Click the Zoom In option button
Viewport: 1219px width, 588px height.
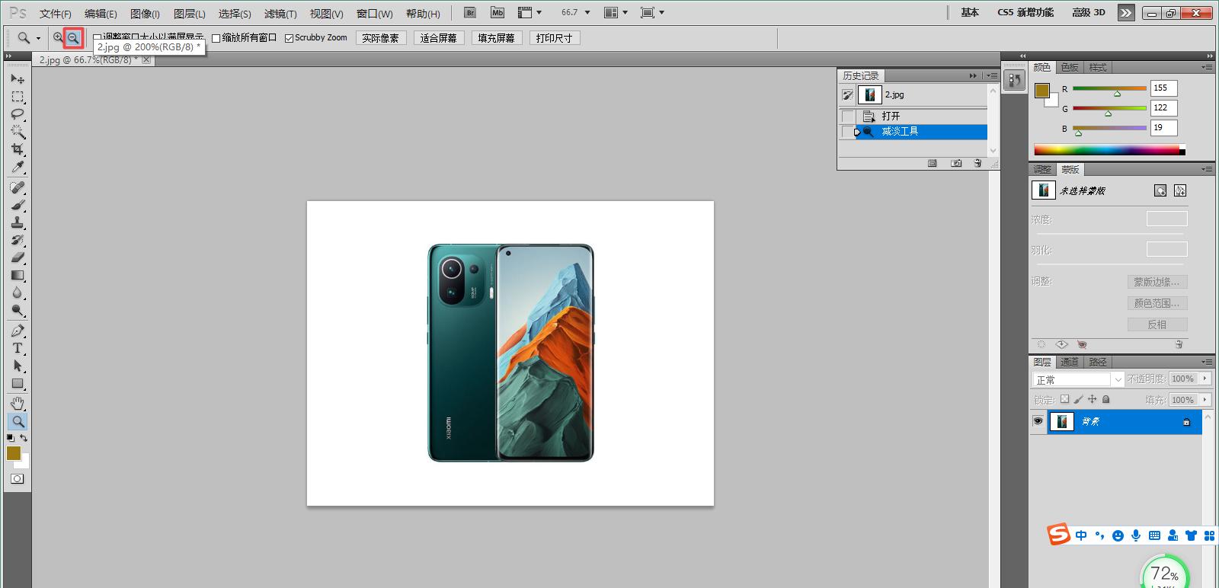(x=58, y=37)
